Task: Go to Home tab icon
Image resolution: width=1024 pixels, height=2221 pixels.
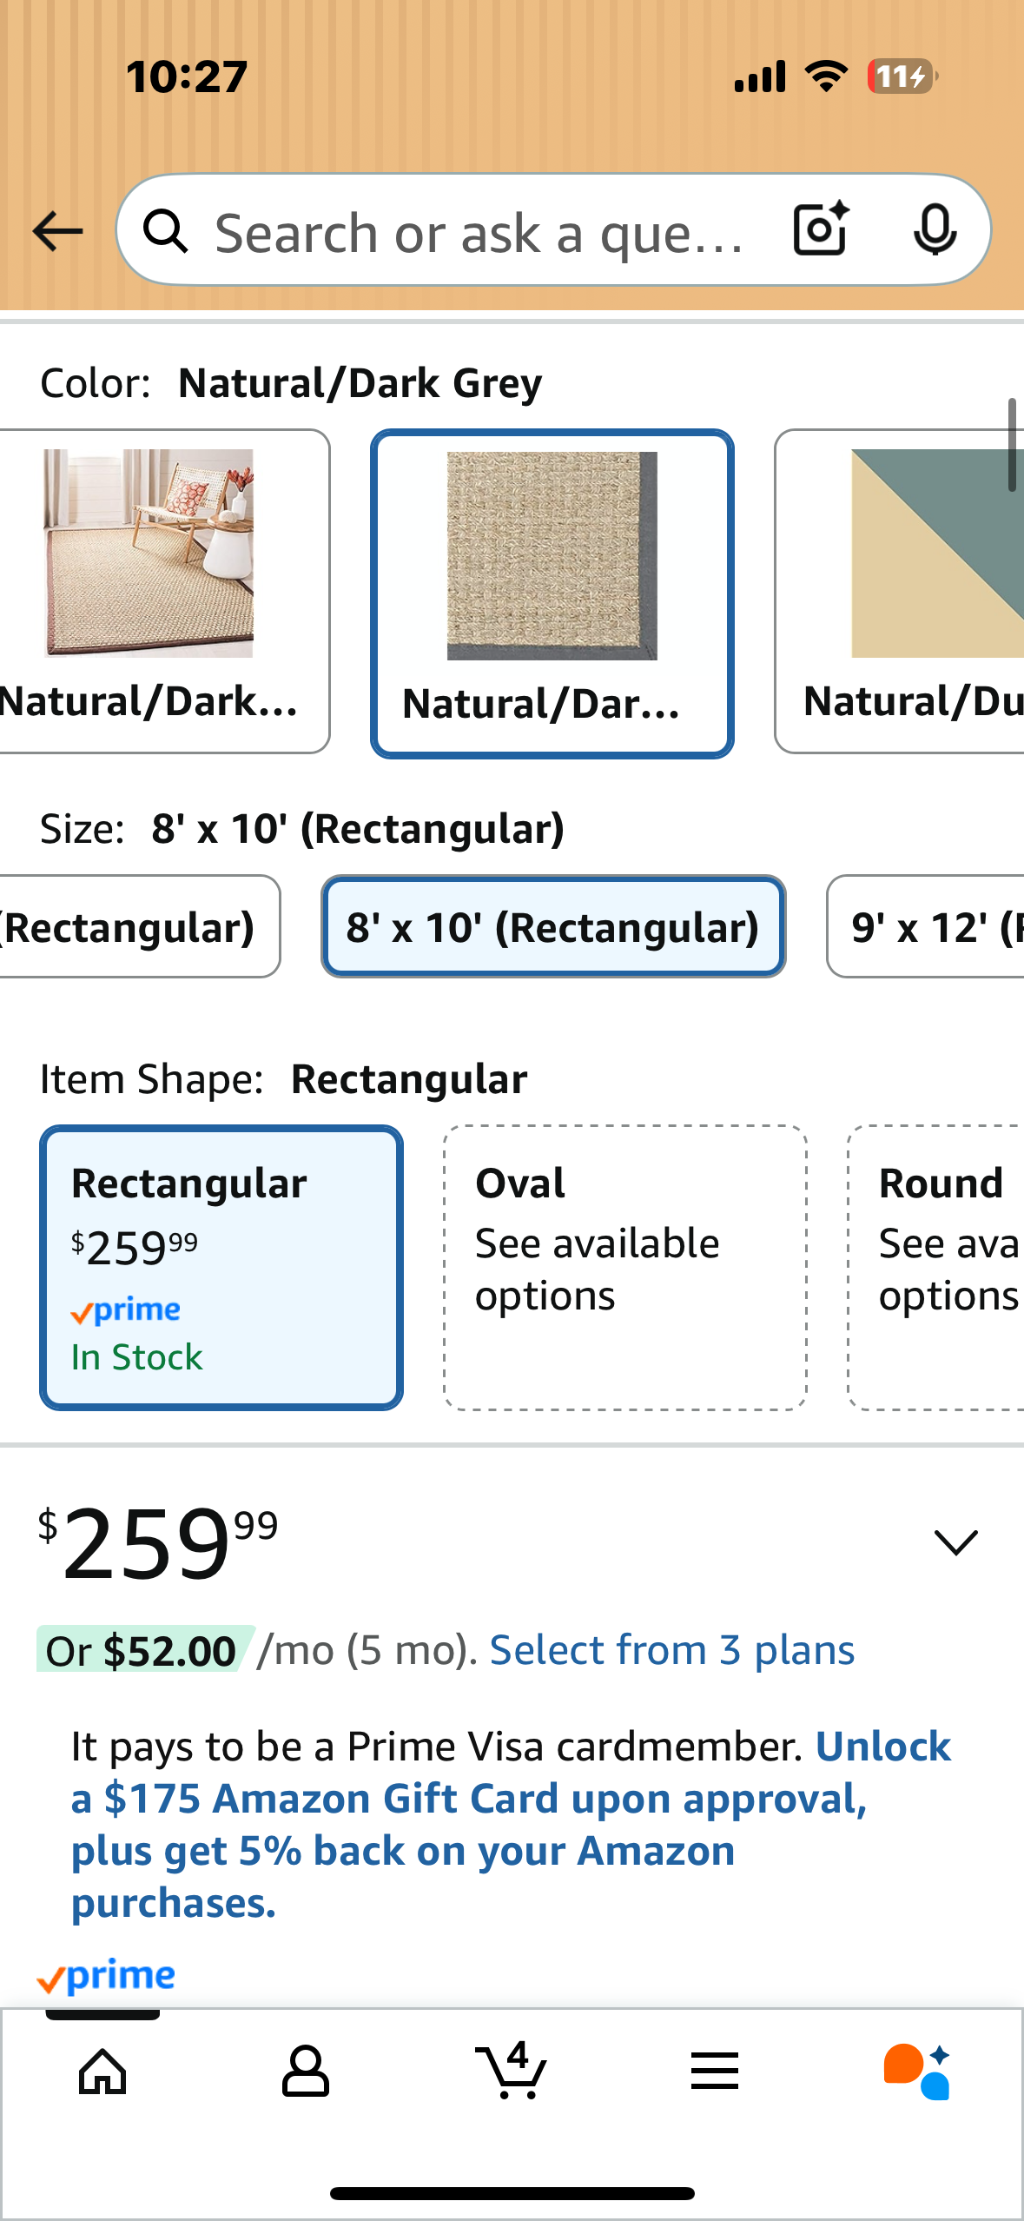Action: pyautogui.click(x=102, y=2072)
